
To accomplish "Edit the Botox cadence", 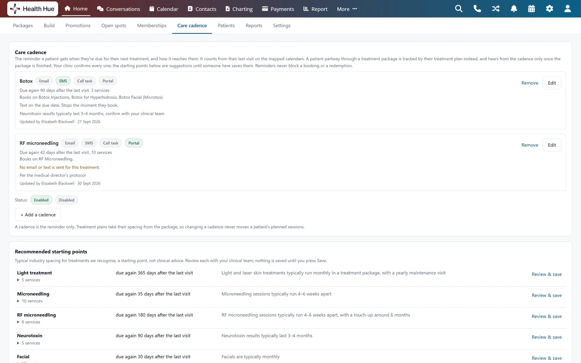I will (x=552, y=83).
